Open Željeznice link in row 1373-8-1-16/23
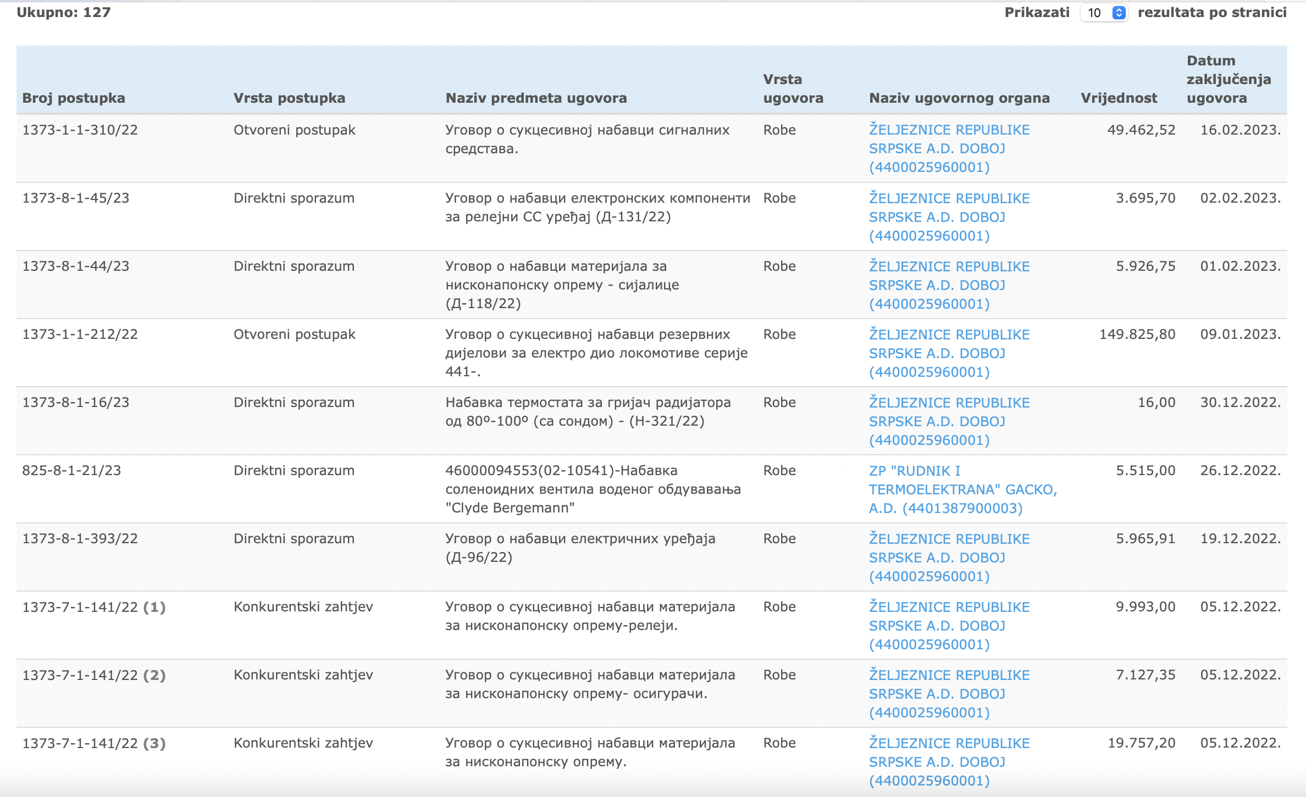Viewport: 1306px width, 797px height. 949,421
